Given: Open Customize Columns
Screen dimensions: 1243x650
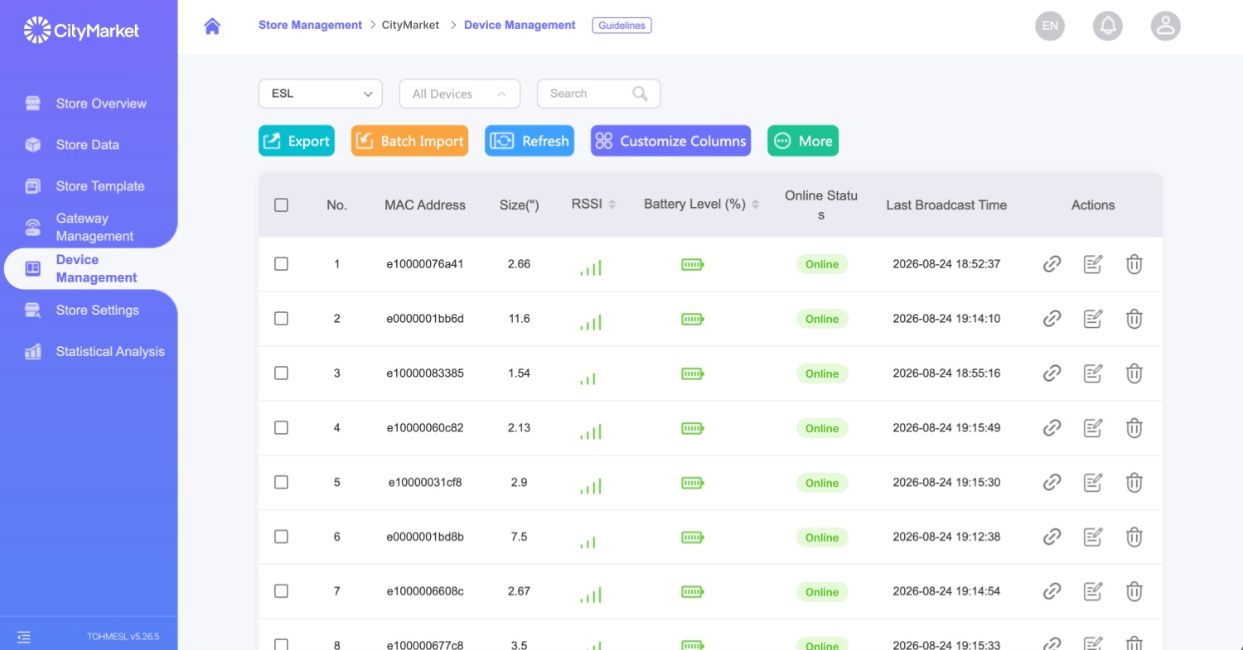Looking at the screenshot, I should (x=670, y=141).
